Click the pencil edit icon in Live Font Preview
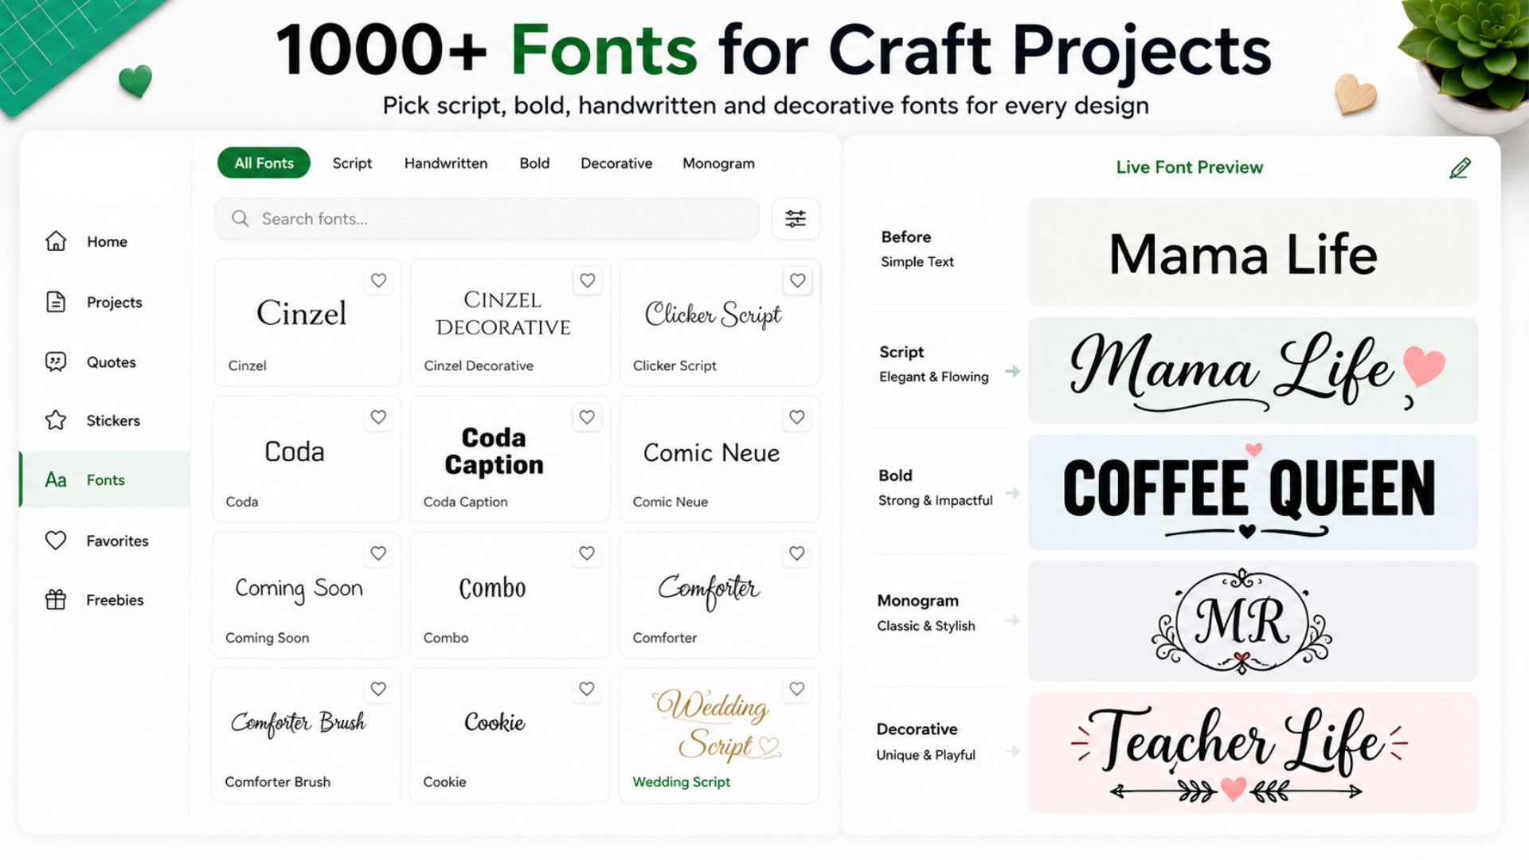This screenshot has width=1529, height=860. tap(1460, 168)
